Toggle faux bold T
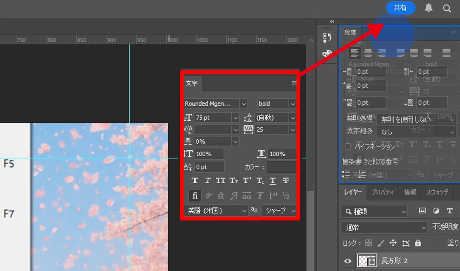Screen dimensions: 460x271 tap(195, 181)
